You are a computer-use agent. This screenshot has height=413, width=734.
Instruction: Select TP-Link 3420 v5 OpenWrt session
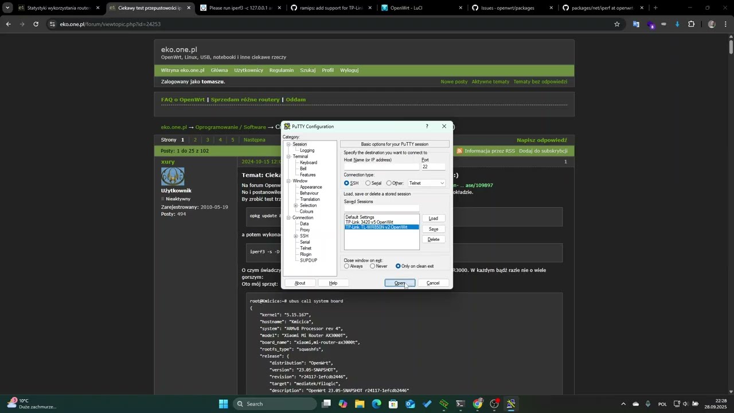click(369, 222)
